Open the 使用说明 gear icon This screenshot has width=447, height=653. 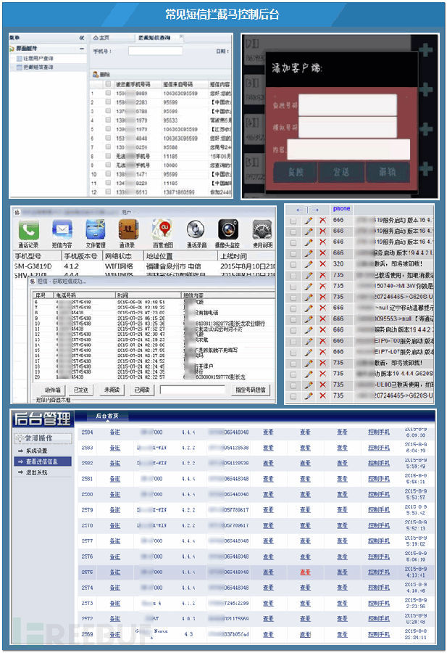click(262, 230)
